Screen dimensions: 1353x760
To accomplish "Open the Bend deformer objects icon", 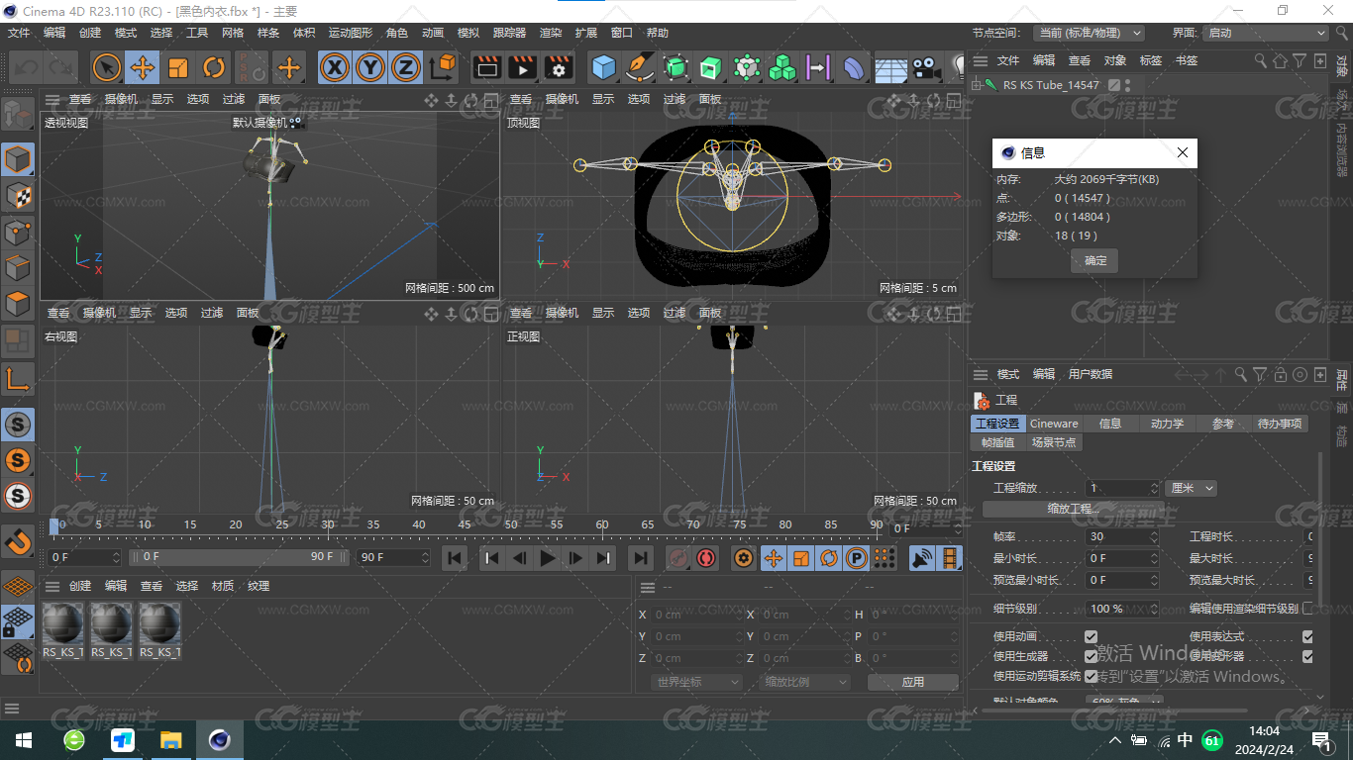I will tap(853, 67).
